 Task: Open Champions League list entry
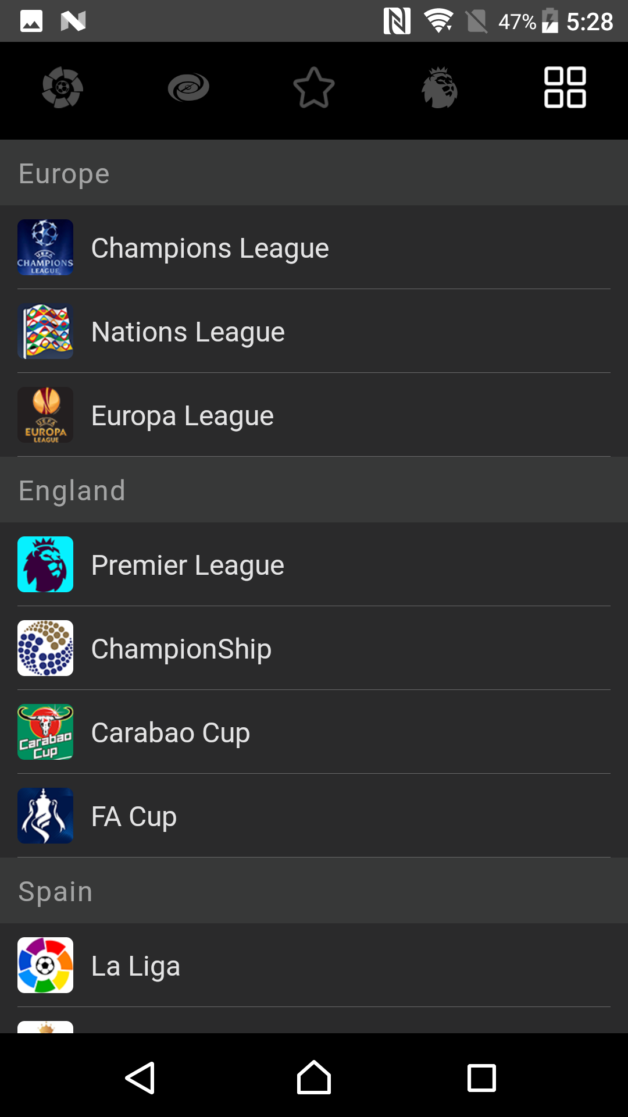pos(314,247)
